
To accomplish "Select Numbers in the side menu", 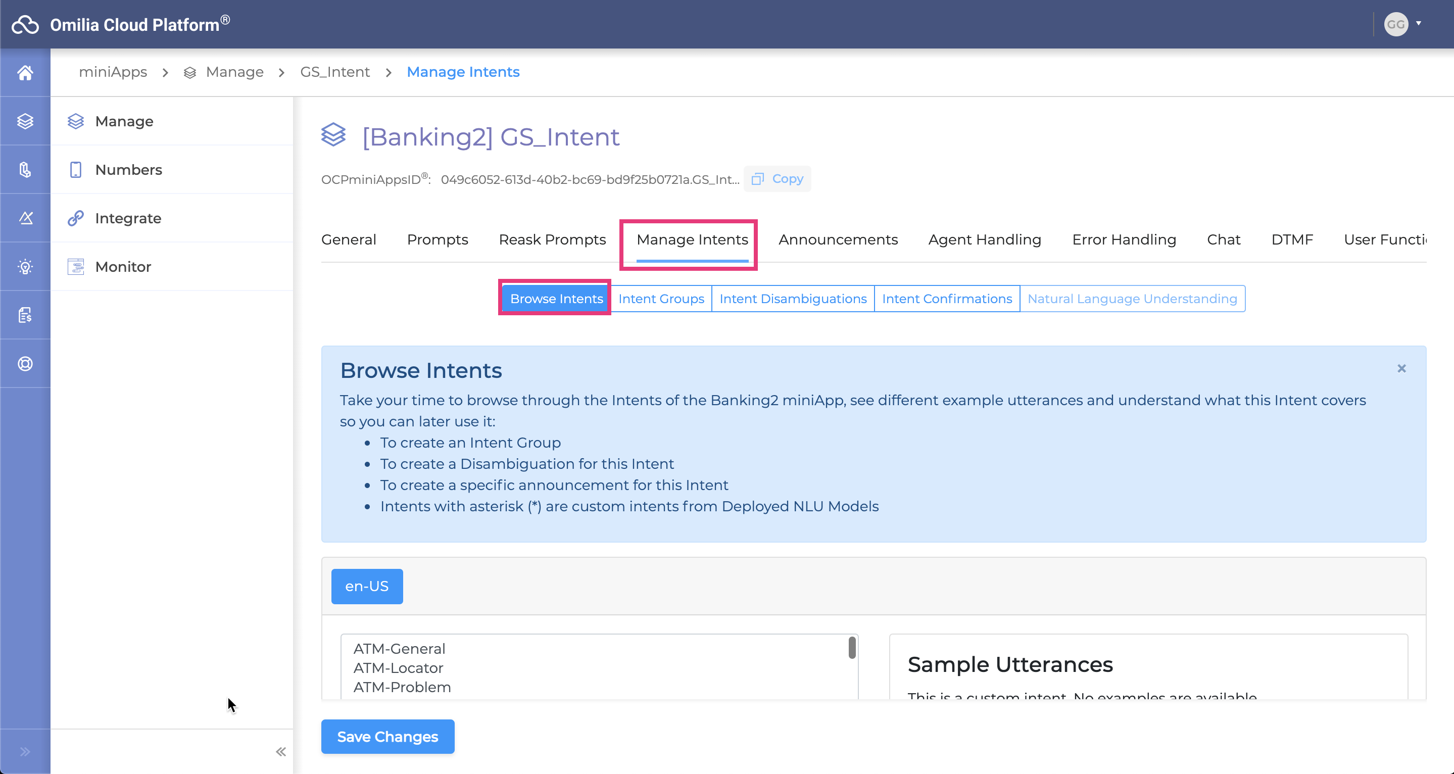I will pos(172,169).
